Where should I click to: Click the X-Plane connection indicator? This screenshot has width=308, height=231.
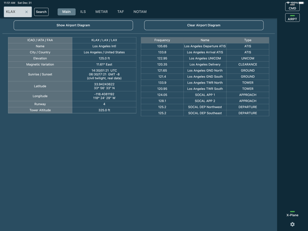tap(292, 214)
